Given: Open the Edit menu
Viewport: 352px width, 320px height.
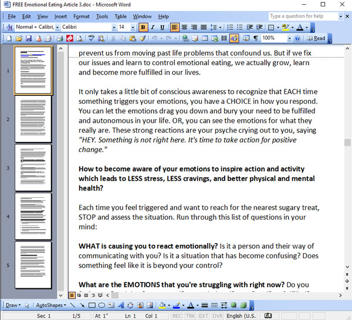Looking at the screenshot, I should click(26, 16).
